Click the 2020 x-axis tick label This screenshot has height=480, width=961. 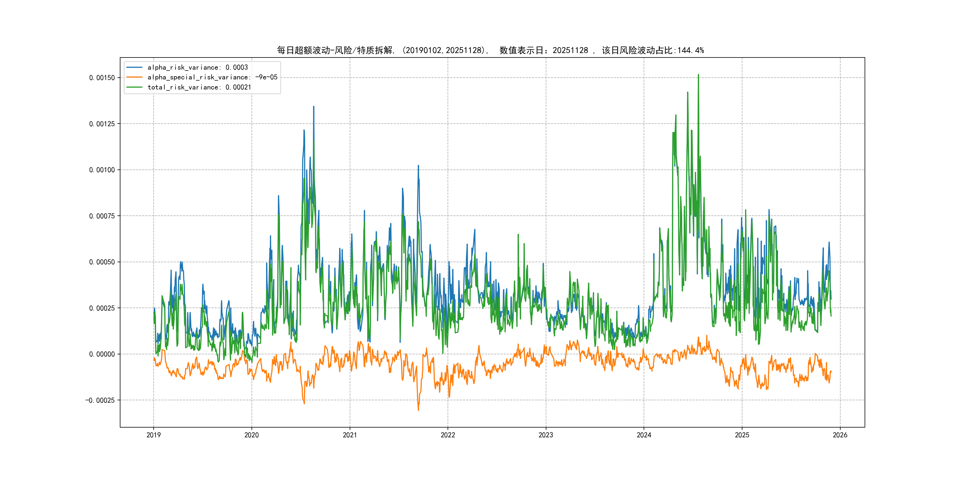(x=252, y=435)
